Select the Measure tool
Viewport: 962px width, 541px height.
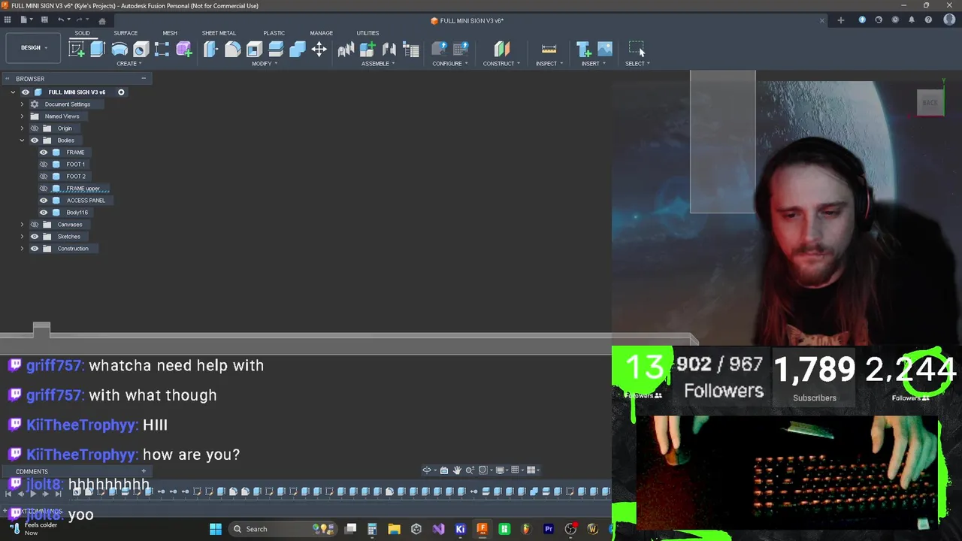click(549, 50)
